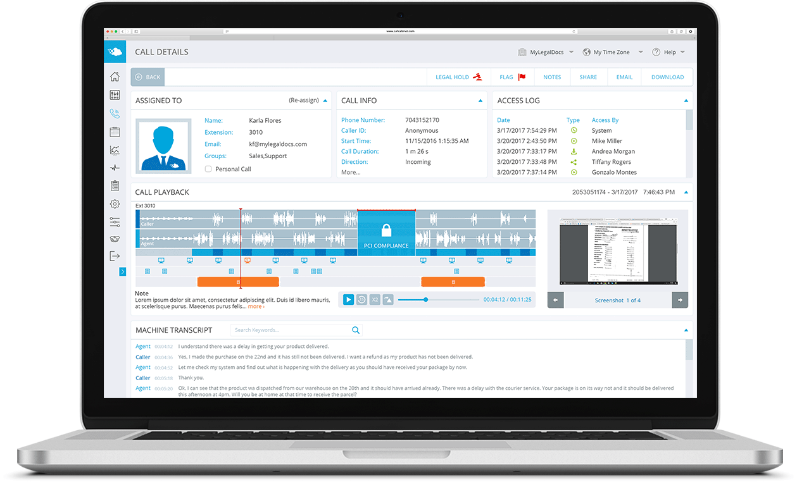The image size is (797, 482).
Task: Click the calls phone icon in sidebar
Action: (x=115, y=114)
